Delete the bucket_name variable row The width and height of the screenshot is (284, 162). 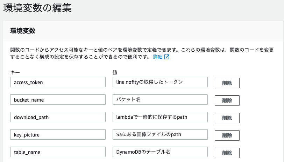point(227,101)
